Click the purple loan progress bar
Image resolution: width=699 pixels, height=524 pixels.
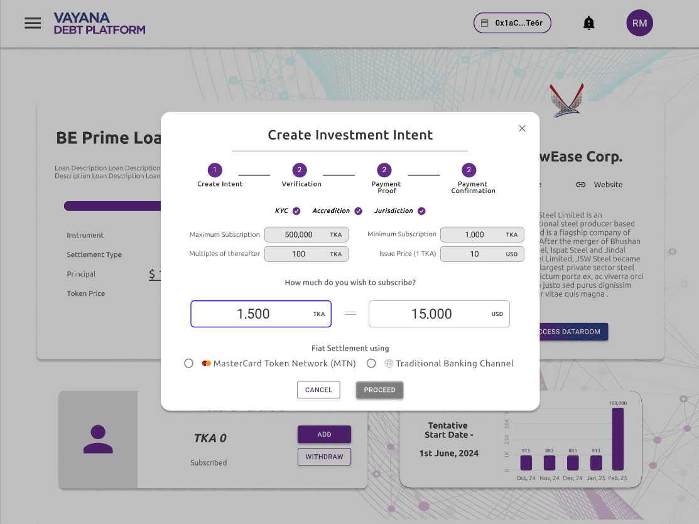click(112, 206)
